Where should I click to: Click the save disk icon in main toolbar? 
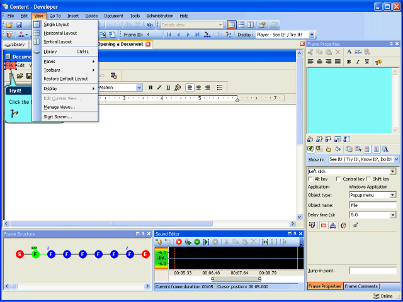(x=19, y=25)
